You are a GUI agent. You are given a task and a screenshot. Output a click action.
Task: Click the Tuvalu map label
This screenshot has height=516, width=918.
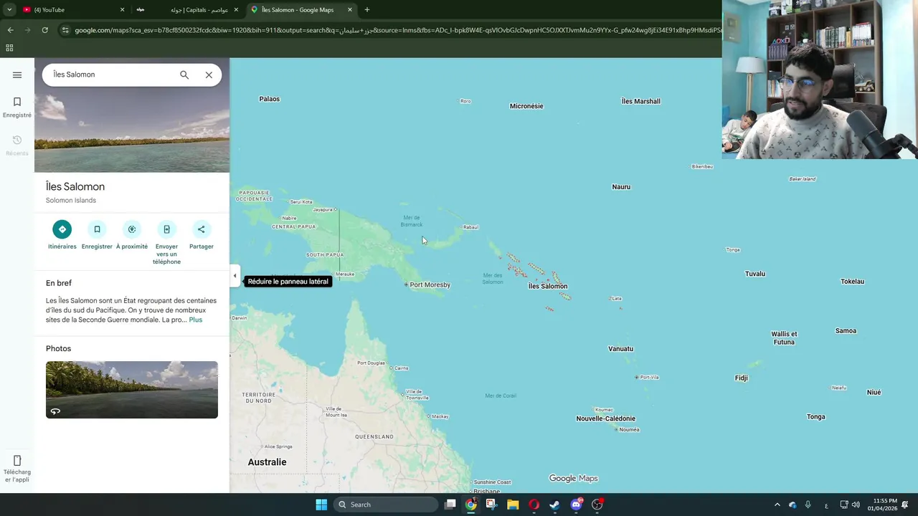[755, 274]
